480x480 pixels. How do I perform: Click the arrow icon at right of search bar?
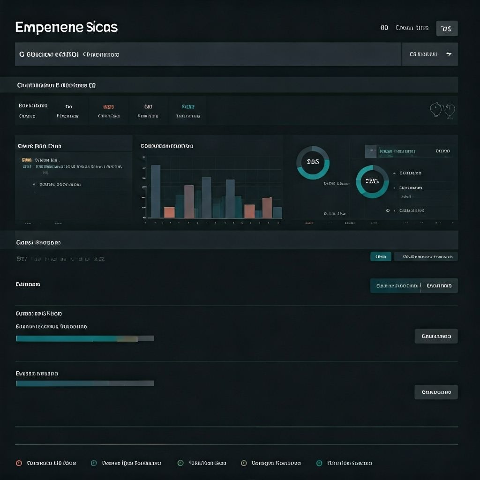[x=449, y=54]
